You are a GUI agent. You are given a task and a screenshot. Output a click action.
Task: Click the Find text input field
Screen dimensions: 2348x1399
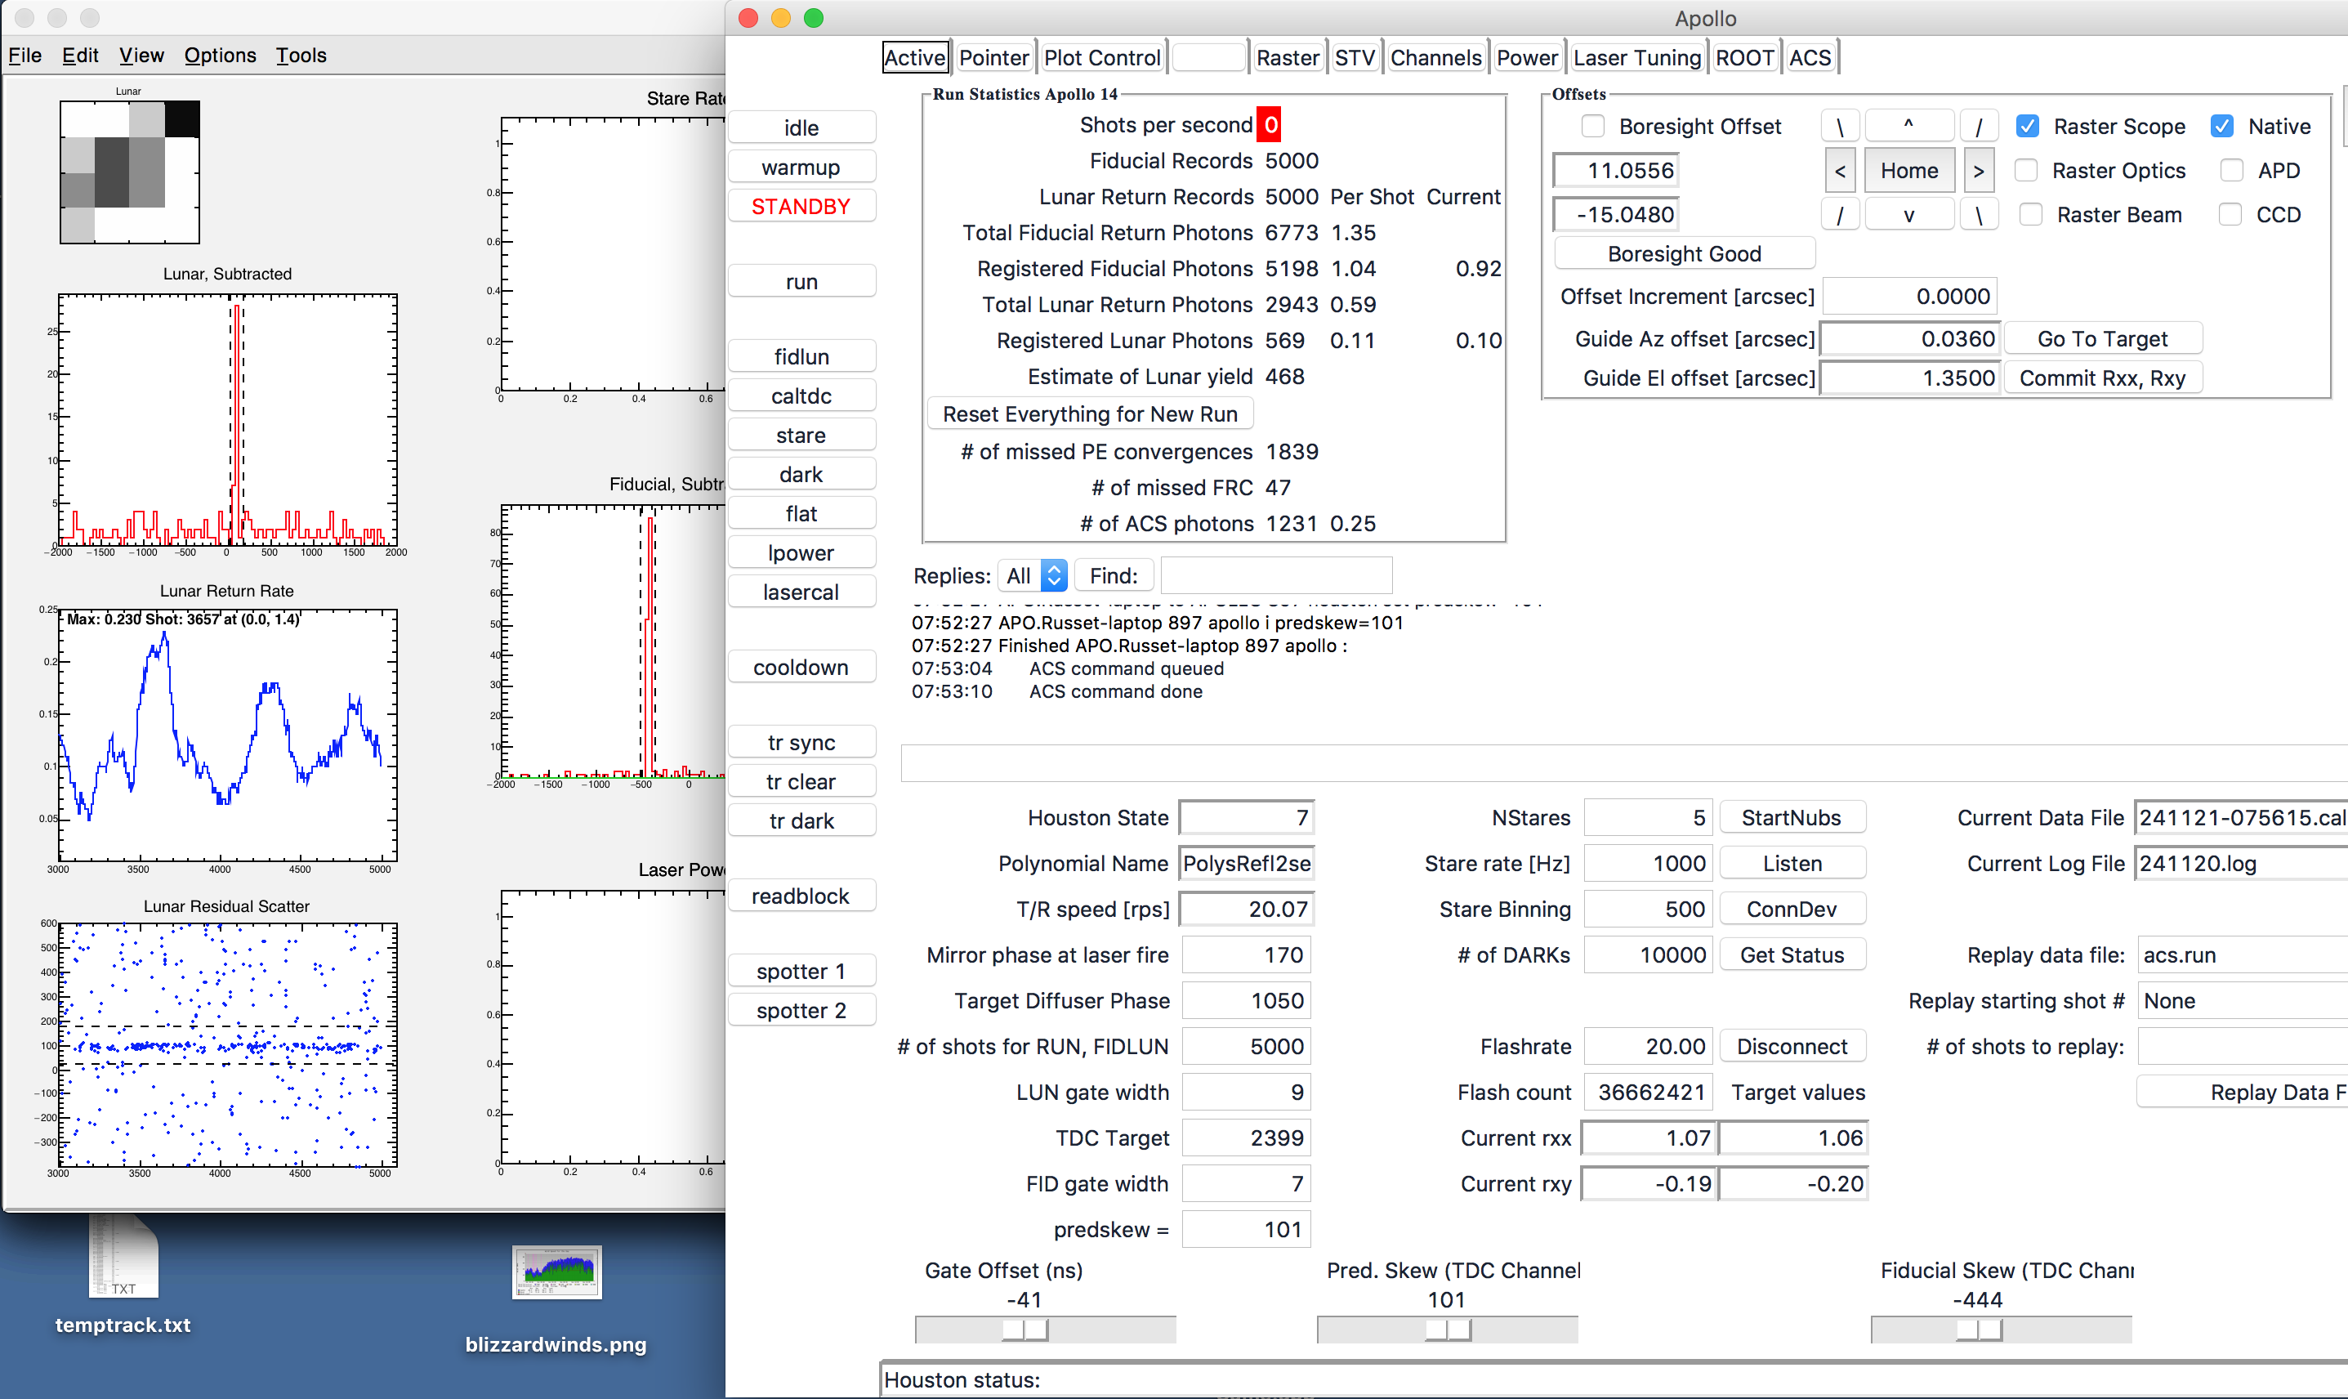(1276, 575)
